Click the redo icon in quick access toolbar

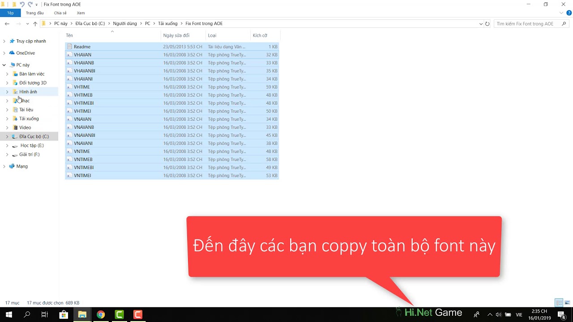click(30, 4)
